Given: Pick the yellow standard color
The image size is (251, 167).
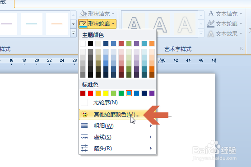Looking at the screenshot, I should click(106, 93).
